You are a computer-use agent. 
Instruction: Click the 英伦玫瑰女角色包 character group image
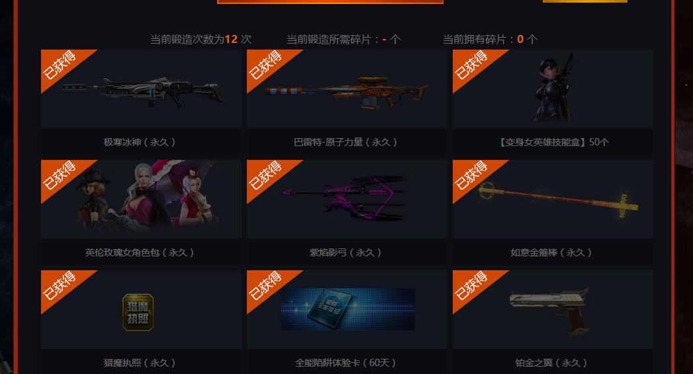pyautogui.click(x=148, y=196)
